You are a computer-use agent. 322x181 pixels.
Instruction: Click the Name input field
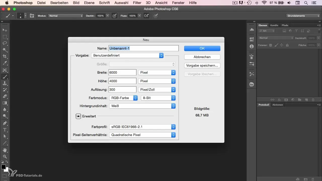pyautogui.click(x=143, y=48)
